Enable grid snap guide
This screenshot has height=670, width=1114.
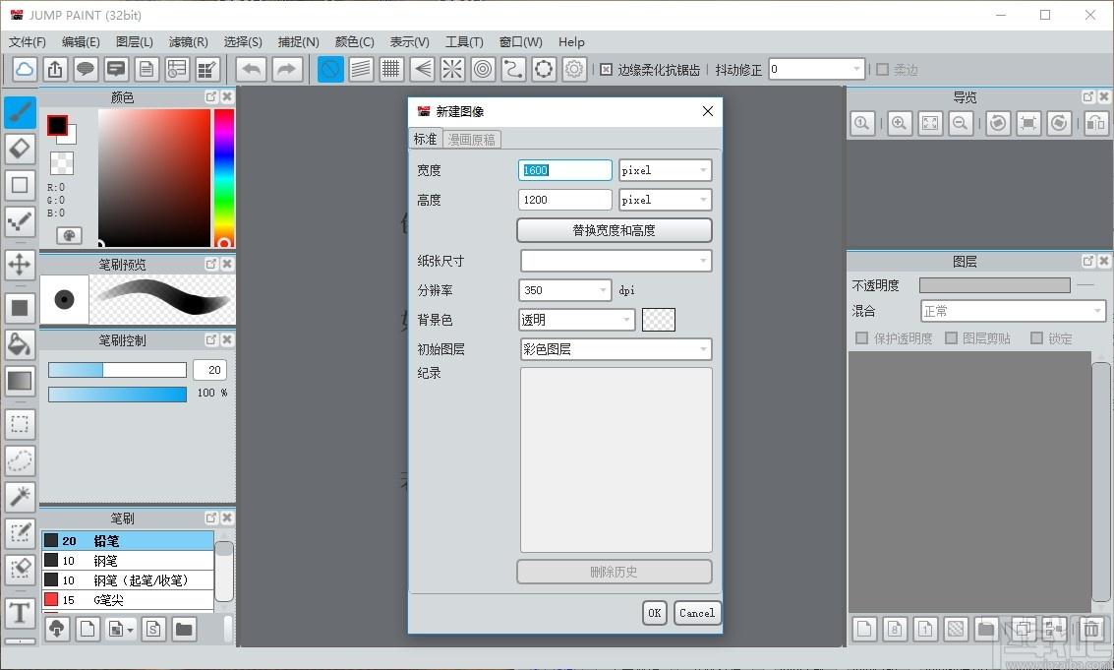[391, 69]
